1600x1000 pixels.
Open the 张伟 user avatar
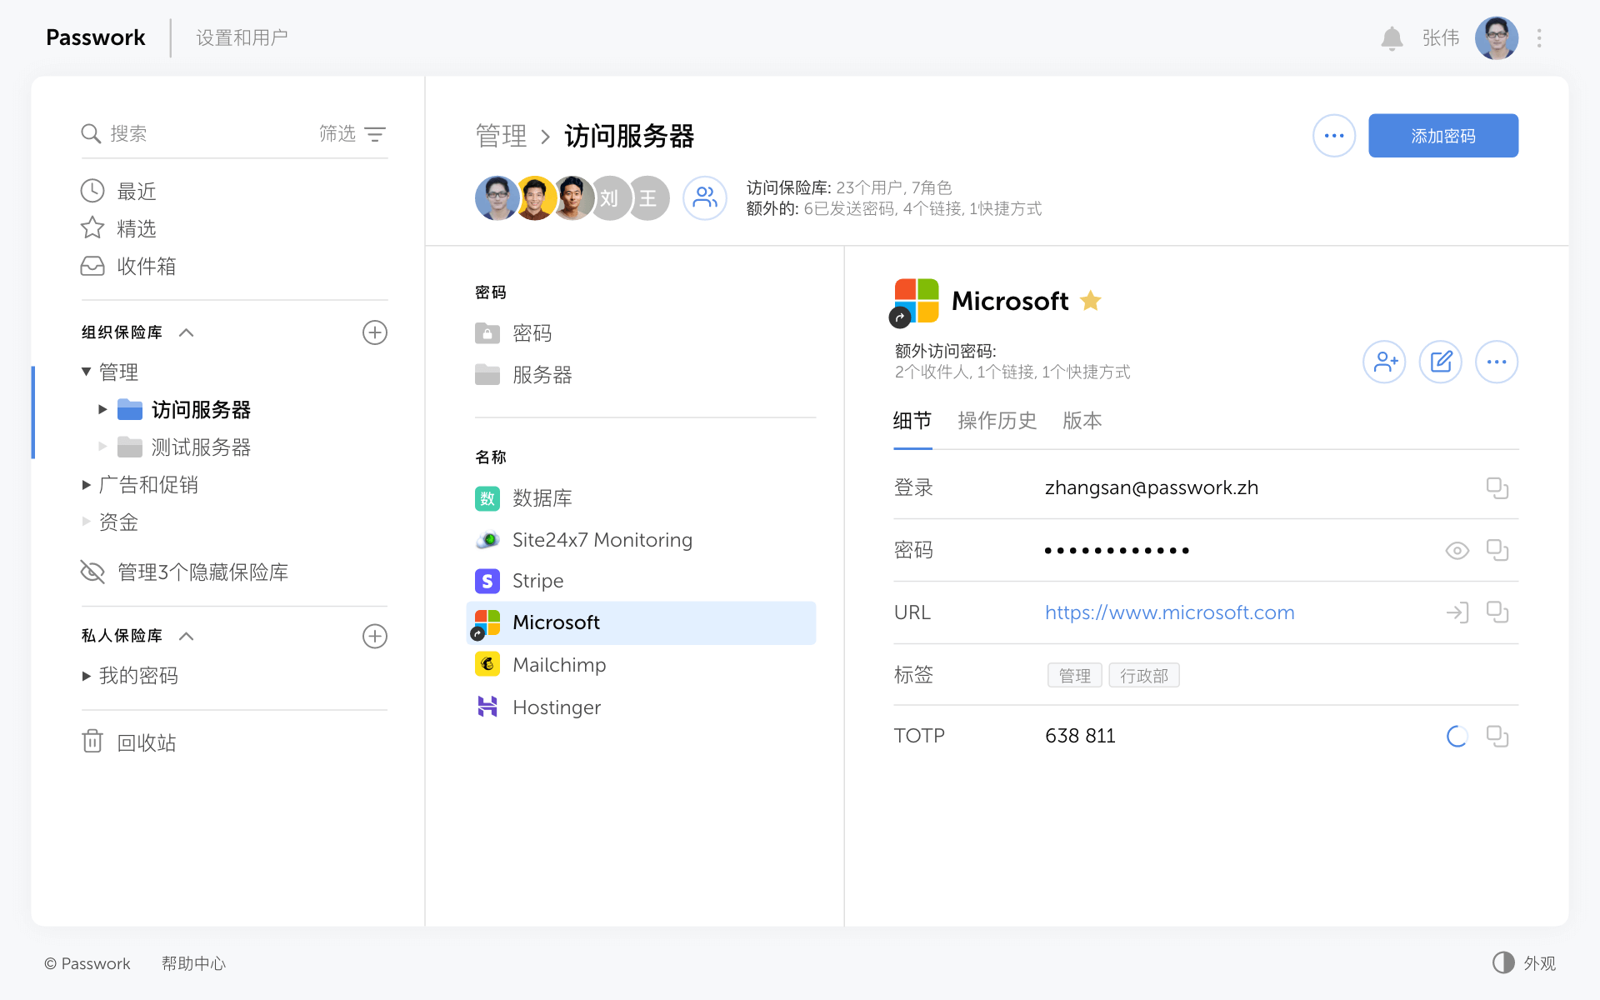pyautogui.click(x=1497, y=38)
